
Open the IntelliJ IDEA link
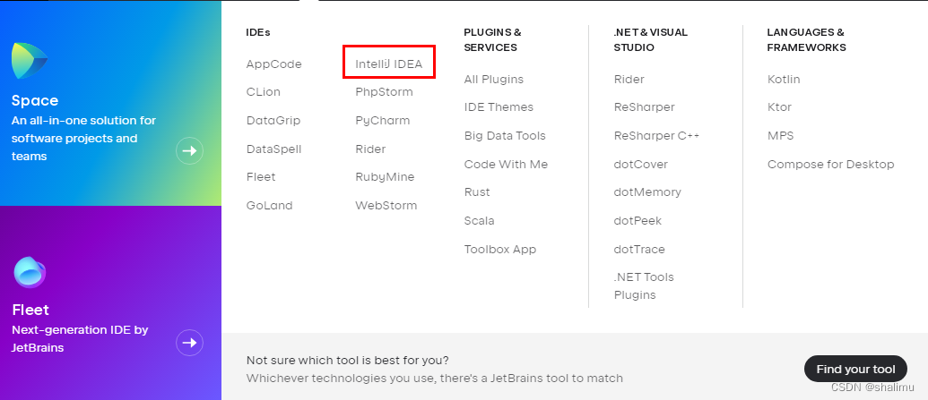(x=389, y=64)
